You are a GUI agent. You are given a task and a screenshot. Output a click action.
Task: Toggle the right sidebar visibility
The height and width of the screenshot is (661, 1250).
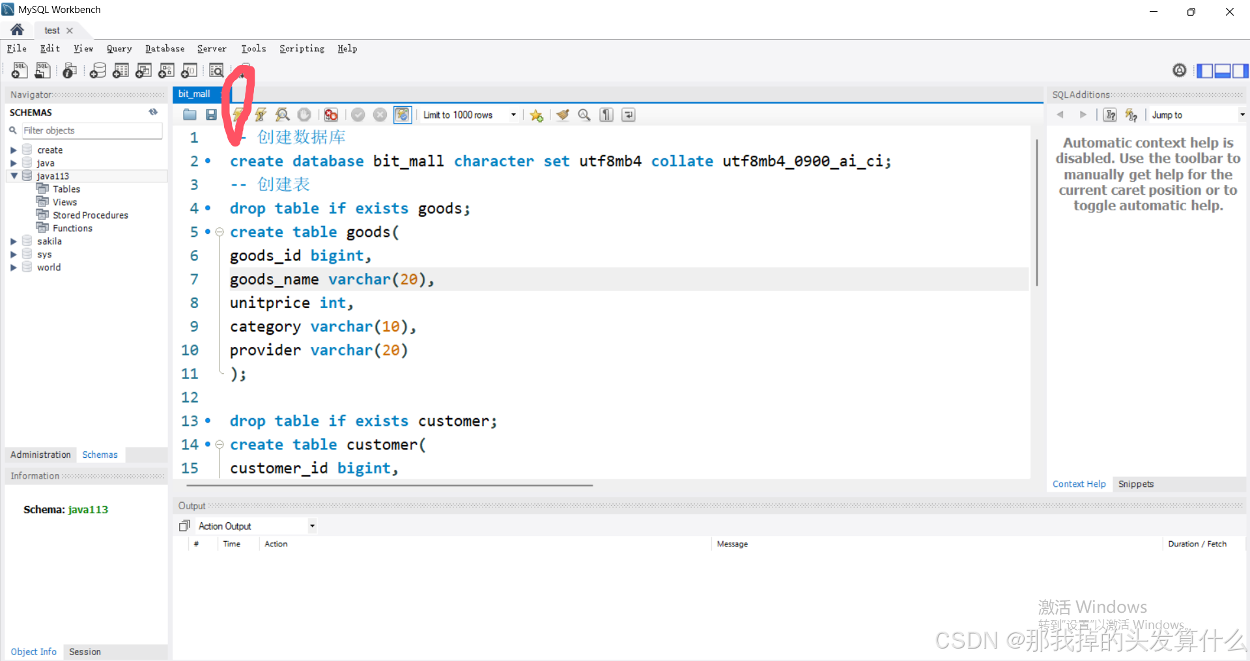coord(1240,70)
